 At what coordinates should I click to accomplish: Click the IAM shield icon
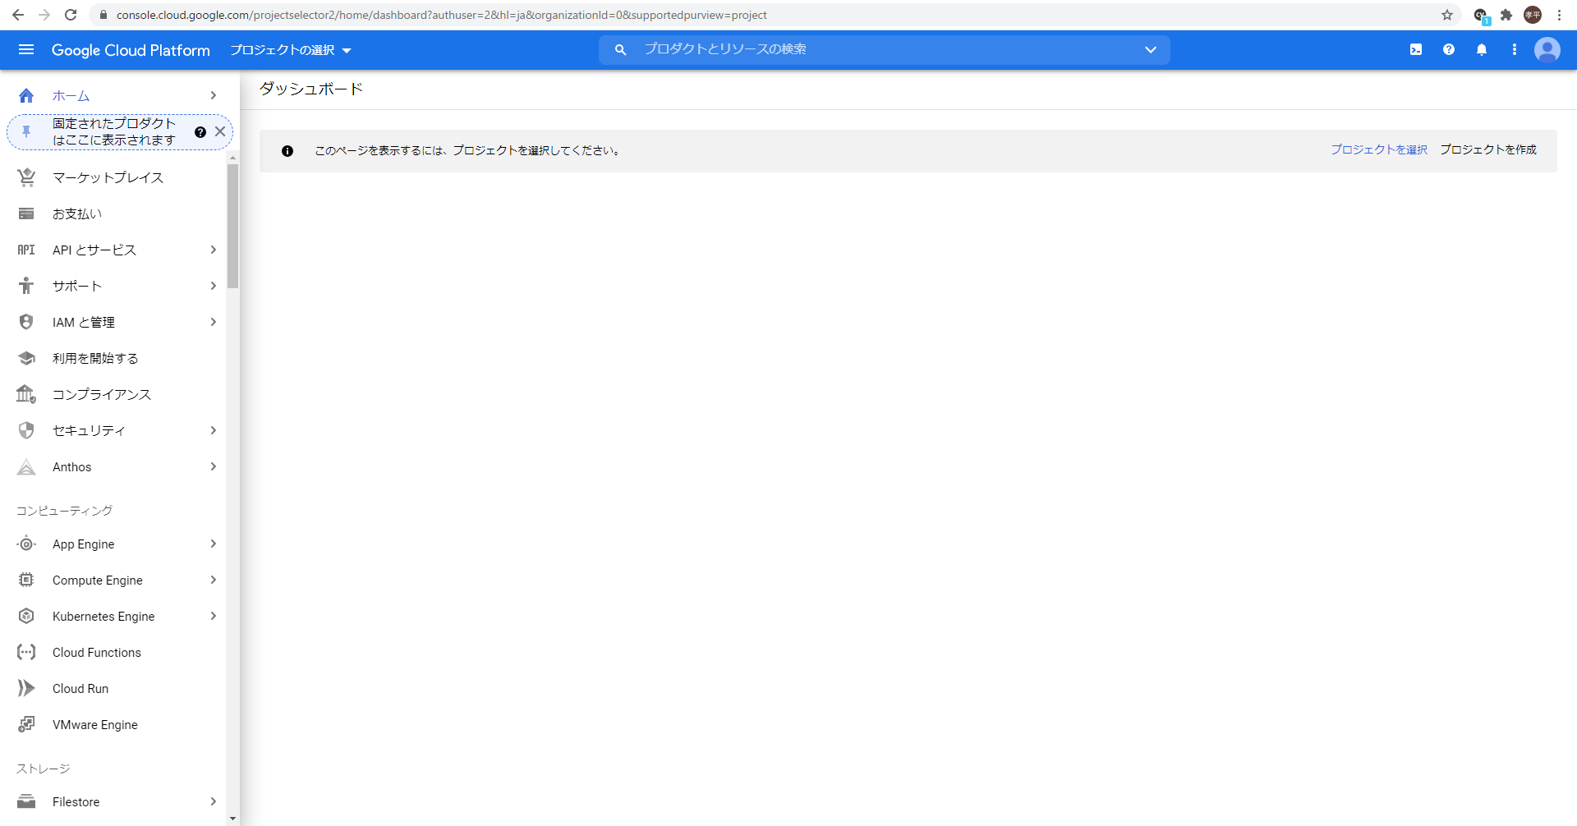click(x=26, y=322)
